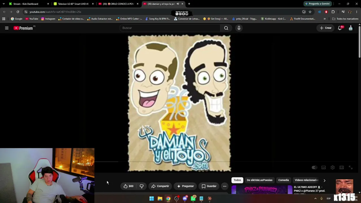Open the Google bookmark
The height and width of the screenshot is (203, 361).
tap(17, 19)
